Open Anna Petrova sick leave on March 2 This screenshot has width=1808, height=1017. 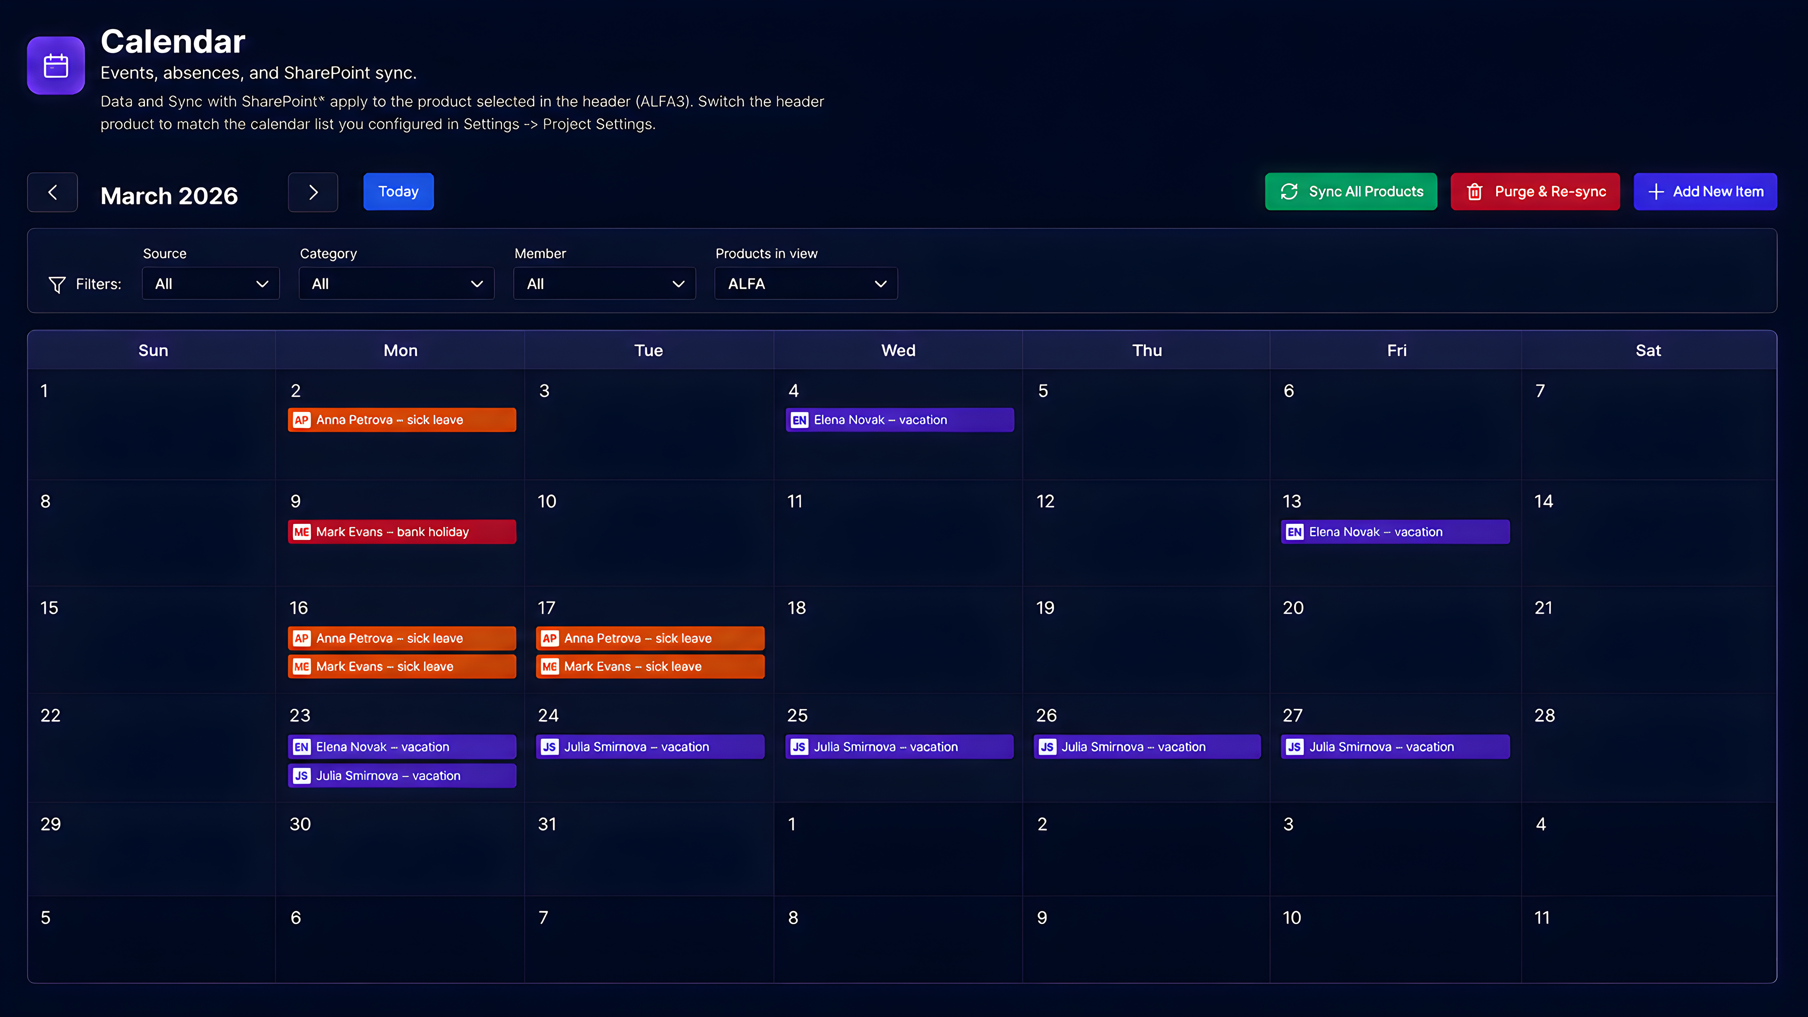point(402,420)
